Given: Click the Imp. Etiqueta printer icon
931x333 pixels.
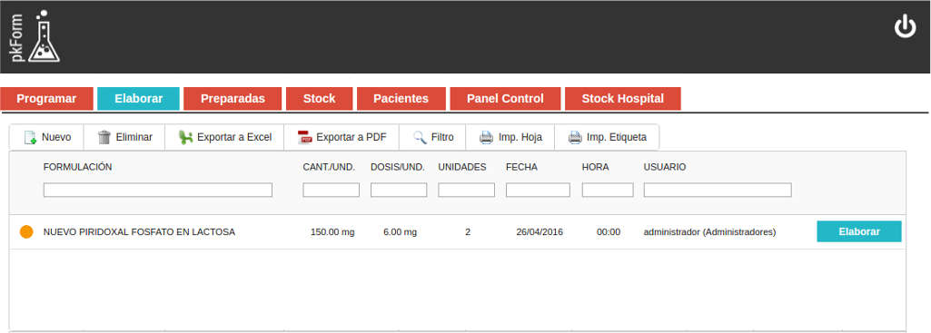Looking at the screenshot, I should [575, 138].
